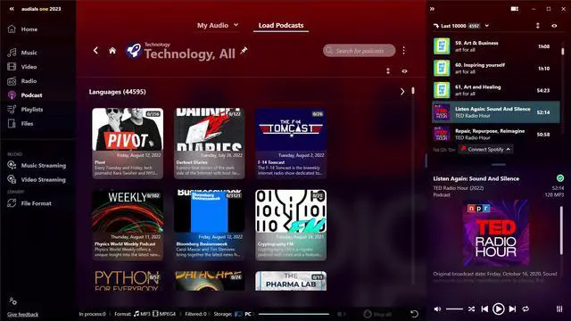Collapse the right player panel
571x321 pixels.
coord(432,9)
